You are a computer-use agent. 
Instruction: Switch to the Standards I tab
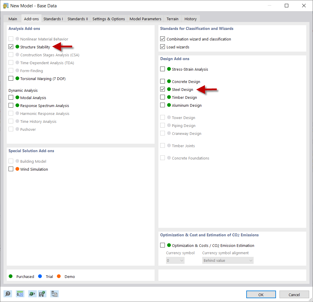[x=53, y=18]
